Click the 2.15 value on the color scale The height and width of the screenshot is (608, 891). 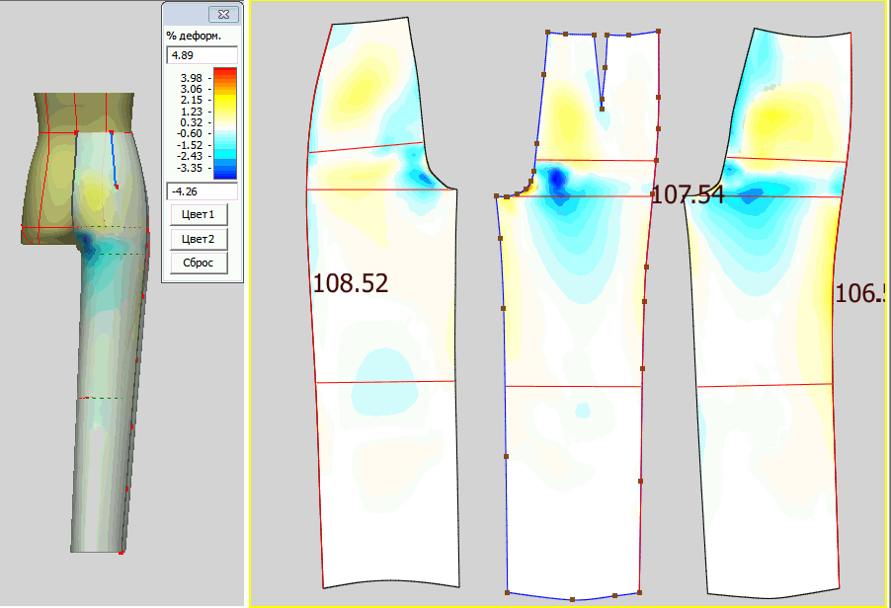[x=191, y=100]
